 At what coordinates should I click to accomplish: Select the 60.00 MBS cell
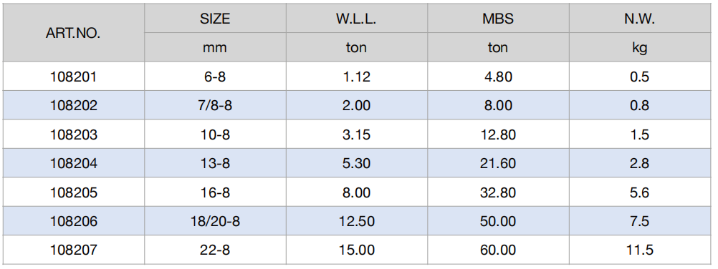(498, 250)
